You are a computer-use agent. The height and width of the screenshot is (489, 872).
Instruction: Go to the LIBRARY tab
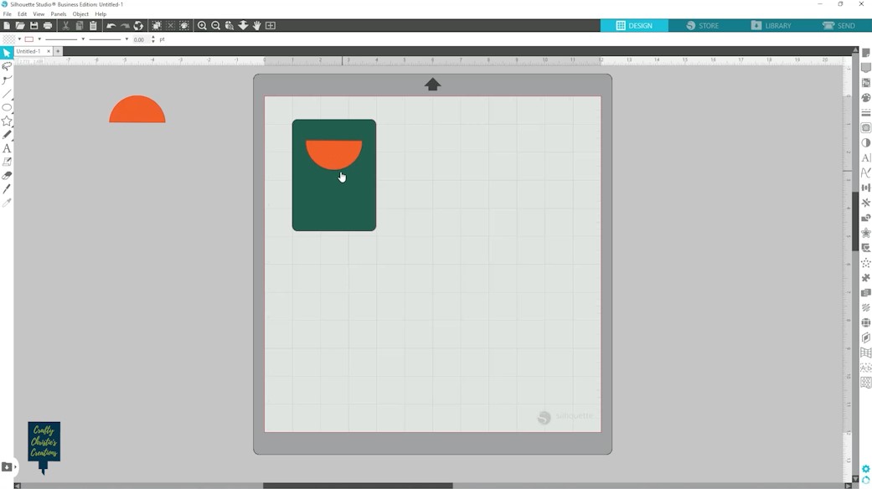click(x=771, y=26)
